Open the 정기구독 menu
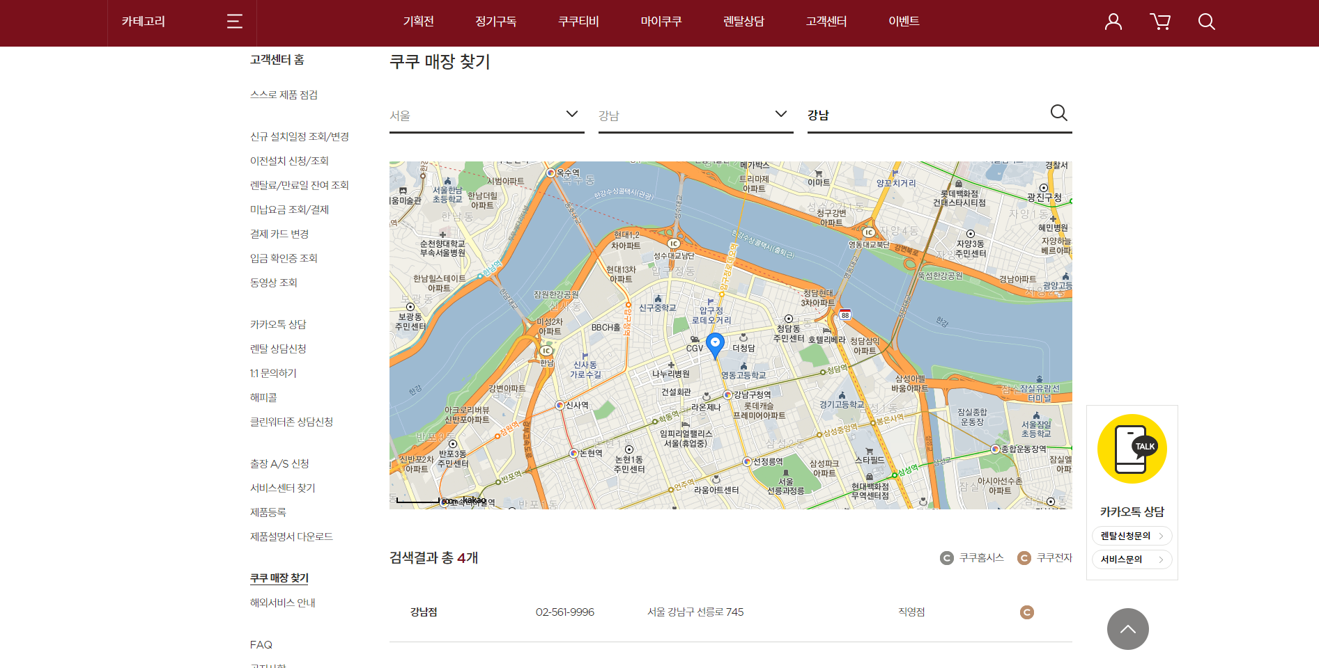This screenshot has width=1319, height=668. [496, 22]
